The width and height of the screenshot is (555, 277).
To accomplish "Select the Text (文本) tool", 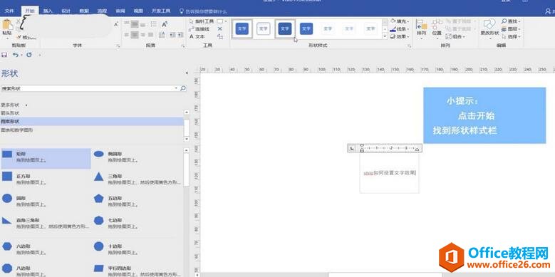I will point(197,36).
